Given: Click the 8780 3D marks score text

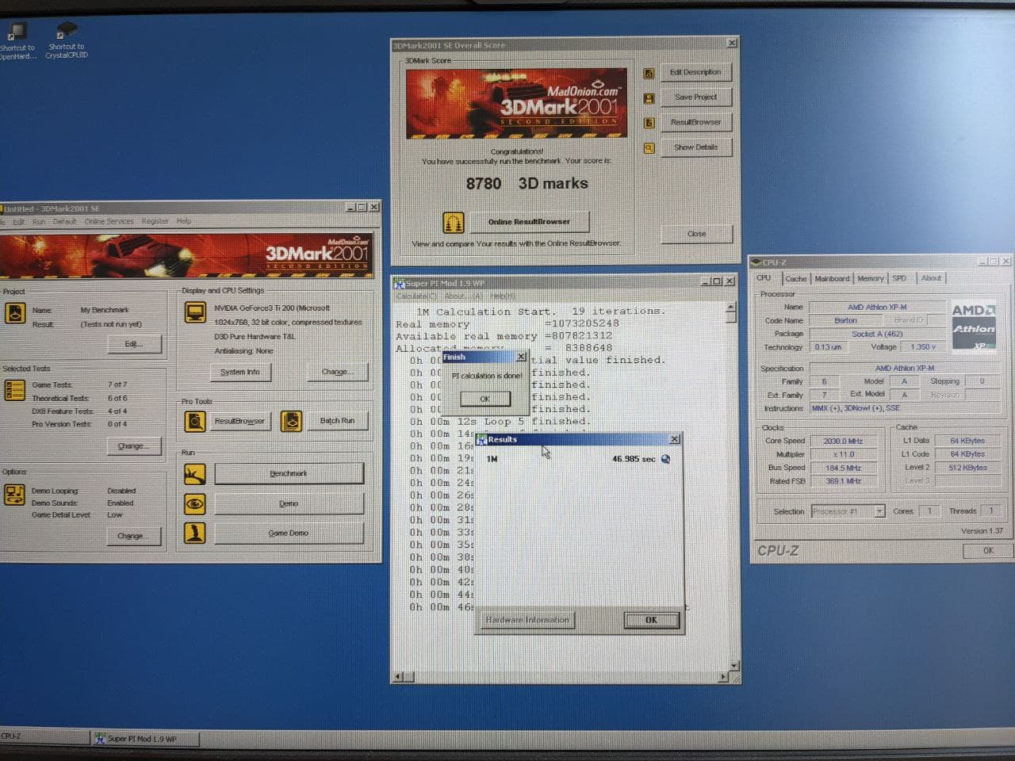Looking at the screenshot, I should 527,184.
